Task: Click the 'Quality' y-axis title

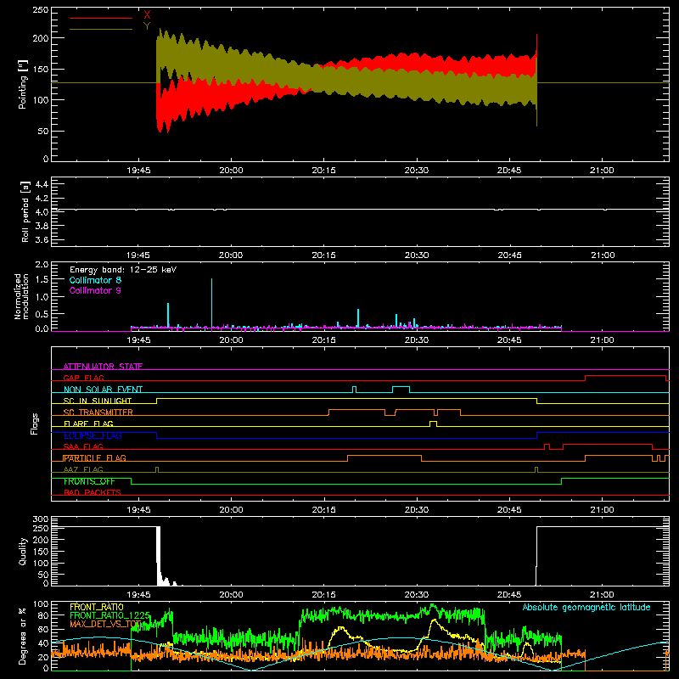Action: click(x=23, y=551)
